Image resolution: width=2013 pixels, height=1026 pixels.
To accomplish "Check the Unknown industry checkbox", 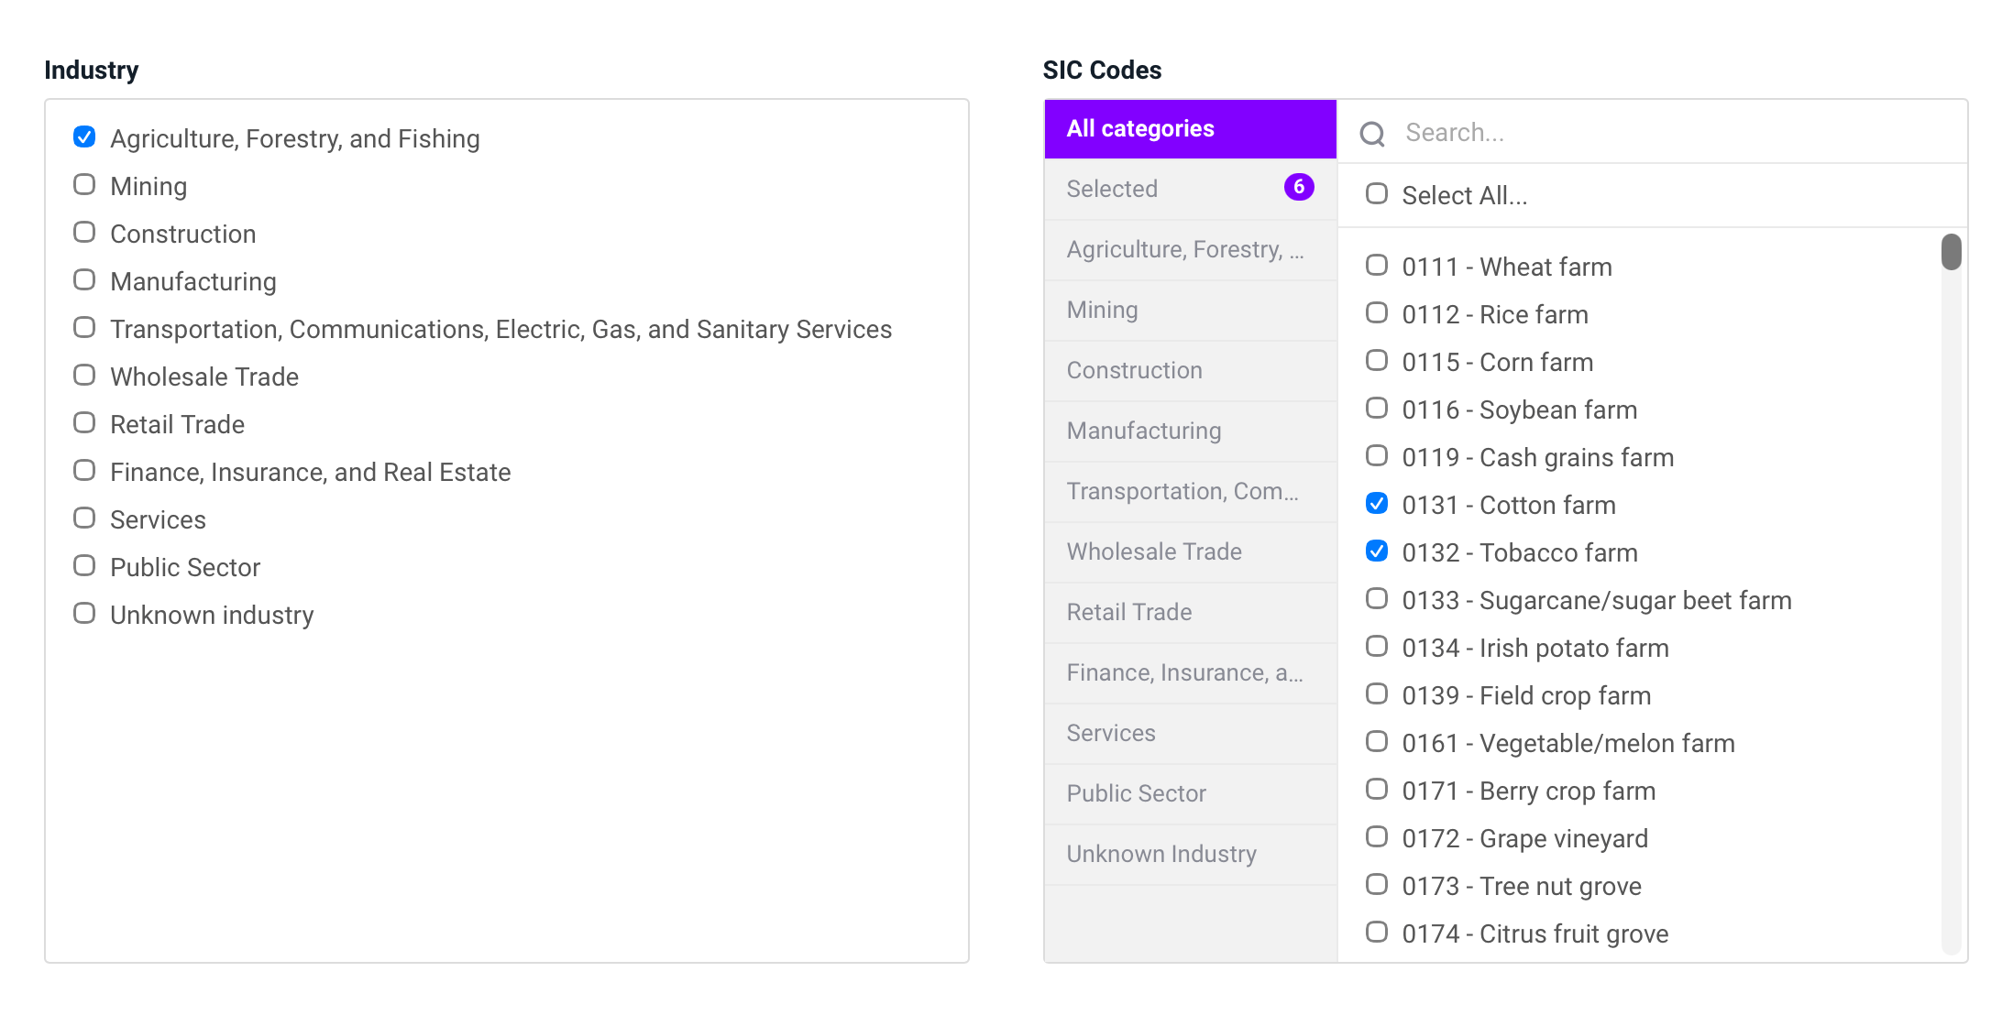I will [x=84, y=614].
